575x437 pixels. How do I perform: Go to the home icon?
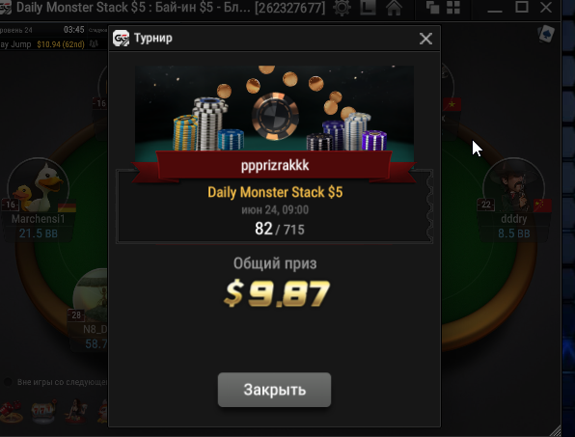(x=394, y=8)
